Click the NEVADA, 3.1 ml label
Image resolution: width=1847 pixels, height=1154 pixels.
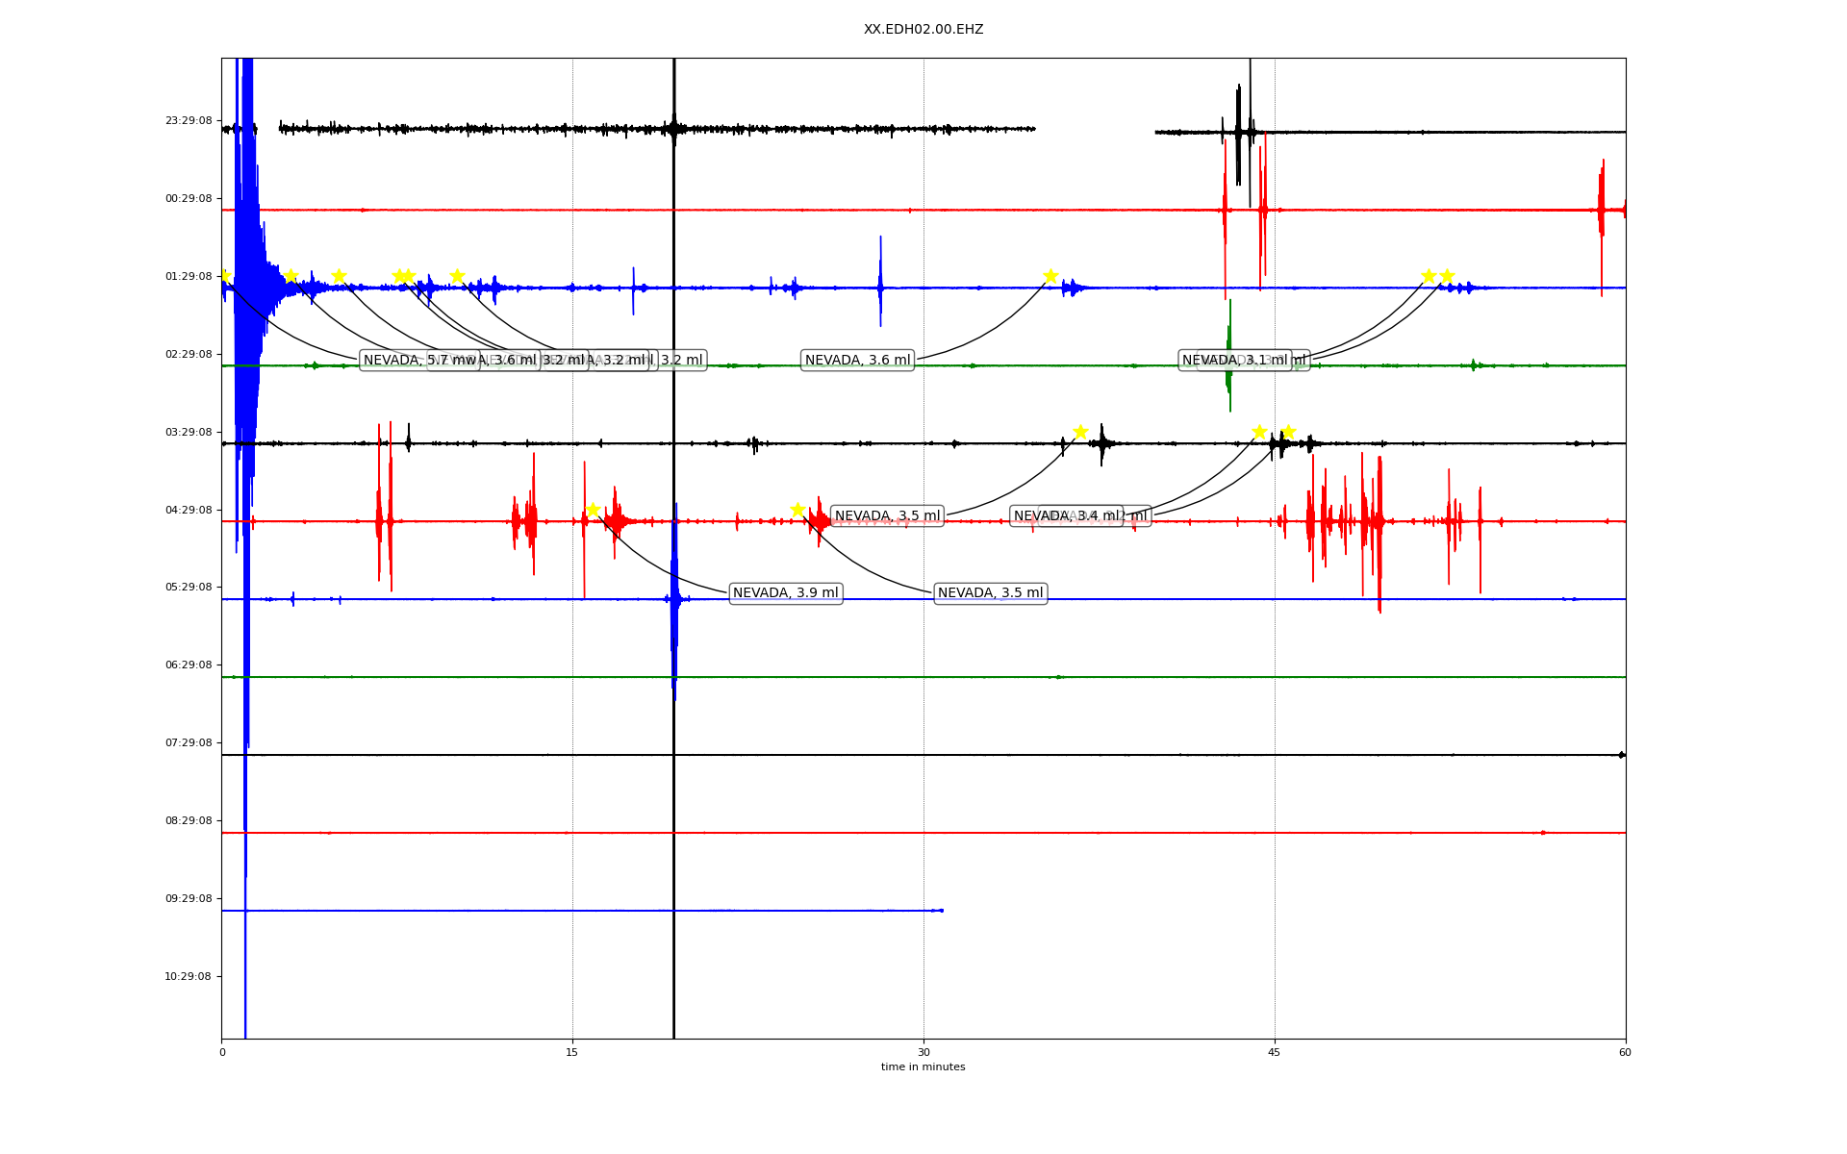pos(1234,361)
